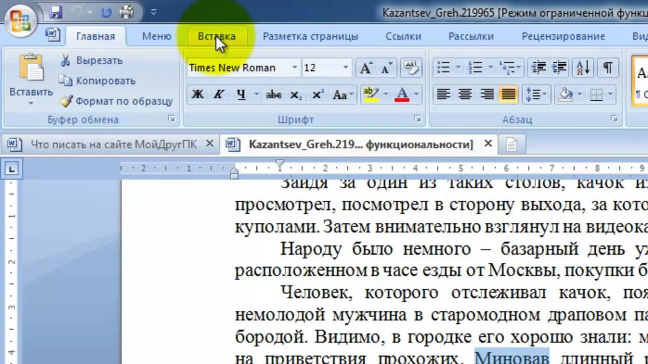Click the sort А-Я icon

[x=583, y=68]
